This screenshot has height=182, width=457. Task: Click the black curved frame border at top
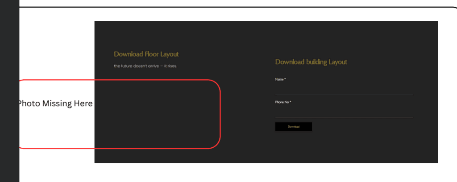pos(223,7)
